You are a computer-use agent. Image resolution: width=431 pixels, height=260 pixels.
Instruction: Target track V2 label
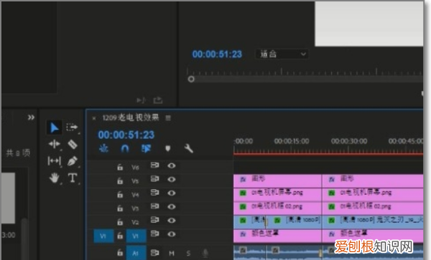(135, 222)
